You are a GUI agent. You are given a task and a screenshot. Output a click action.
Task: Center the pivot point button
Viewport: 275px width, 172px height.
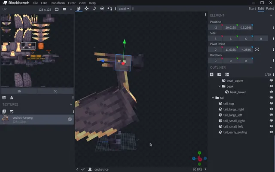pyautogui.click(x=257, y=49)
